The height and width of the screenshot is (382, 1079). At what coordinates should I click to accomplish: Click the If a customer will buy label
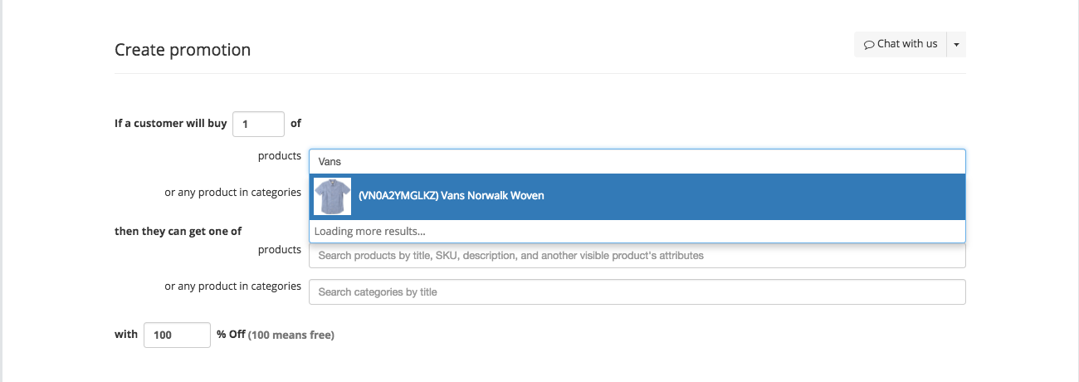pos(170,123)
